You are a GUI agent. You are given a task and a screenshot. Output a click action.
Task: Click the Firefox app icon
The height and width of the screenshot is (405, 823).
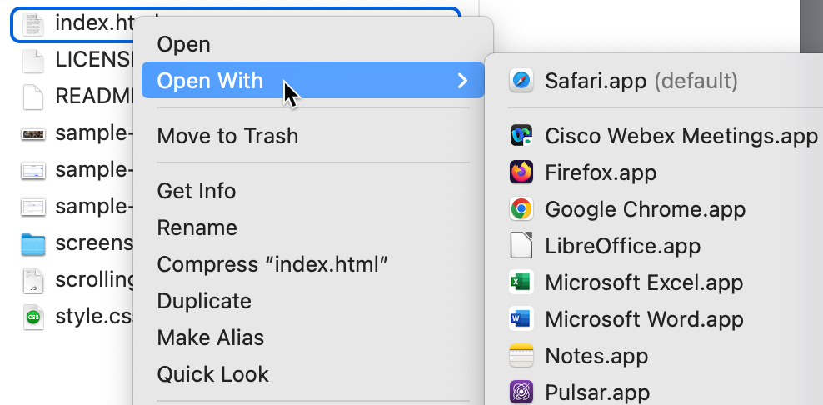tap(521, 172)
